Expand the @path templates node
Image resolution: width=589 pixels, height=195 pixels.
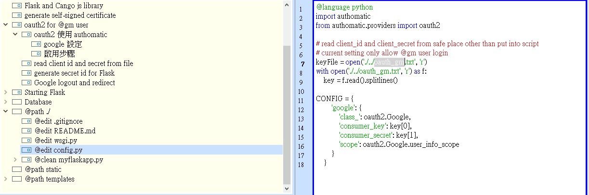pyautogui.click(x=5, y=179)
